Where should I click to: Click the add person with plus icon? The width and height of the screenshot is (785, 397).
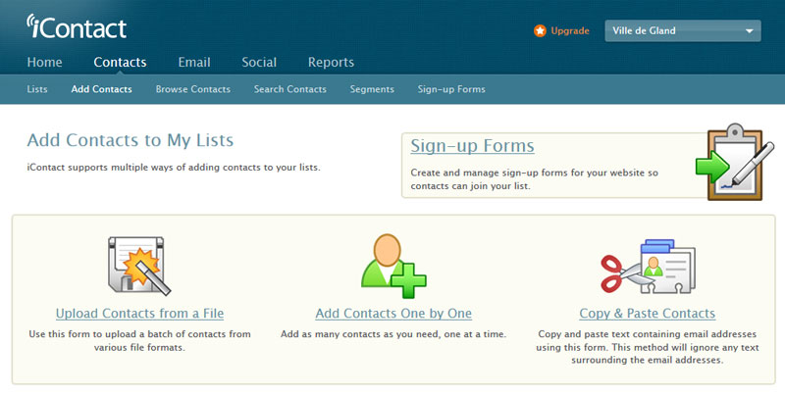click(392, 265)
